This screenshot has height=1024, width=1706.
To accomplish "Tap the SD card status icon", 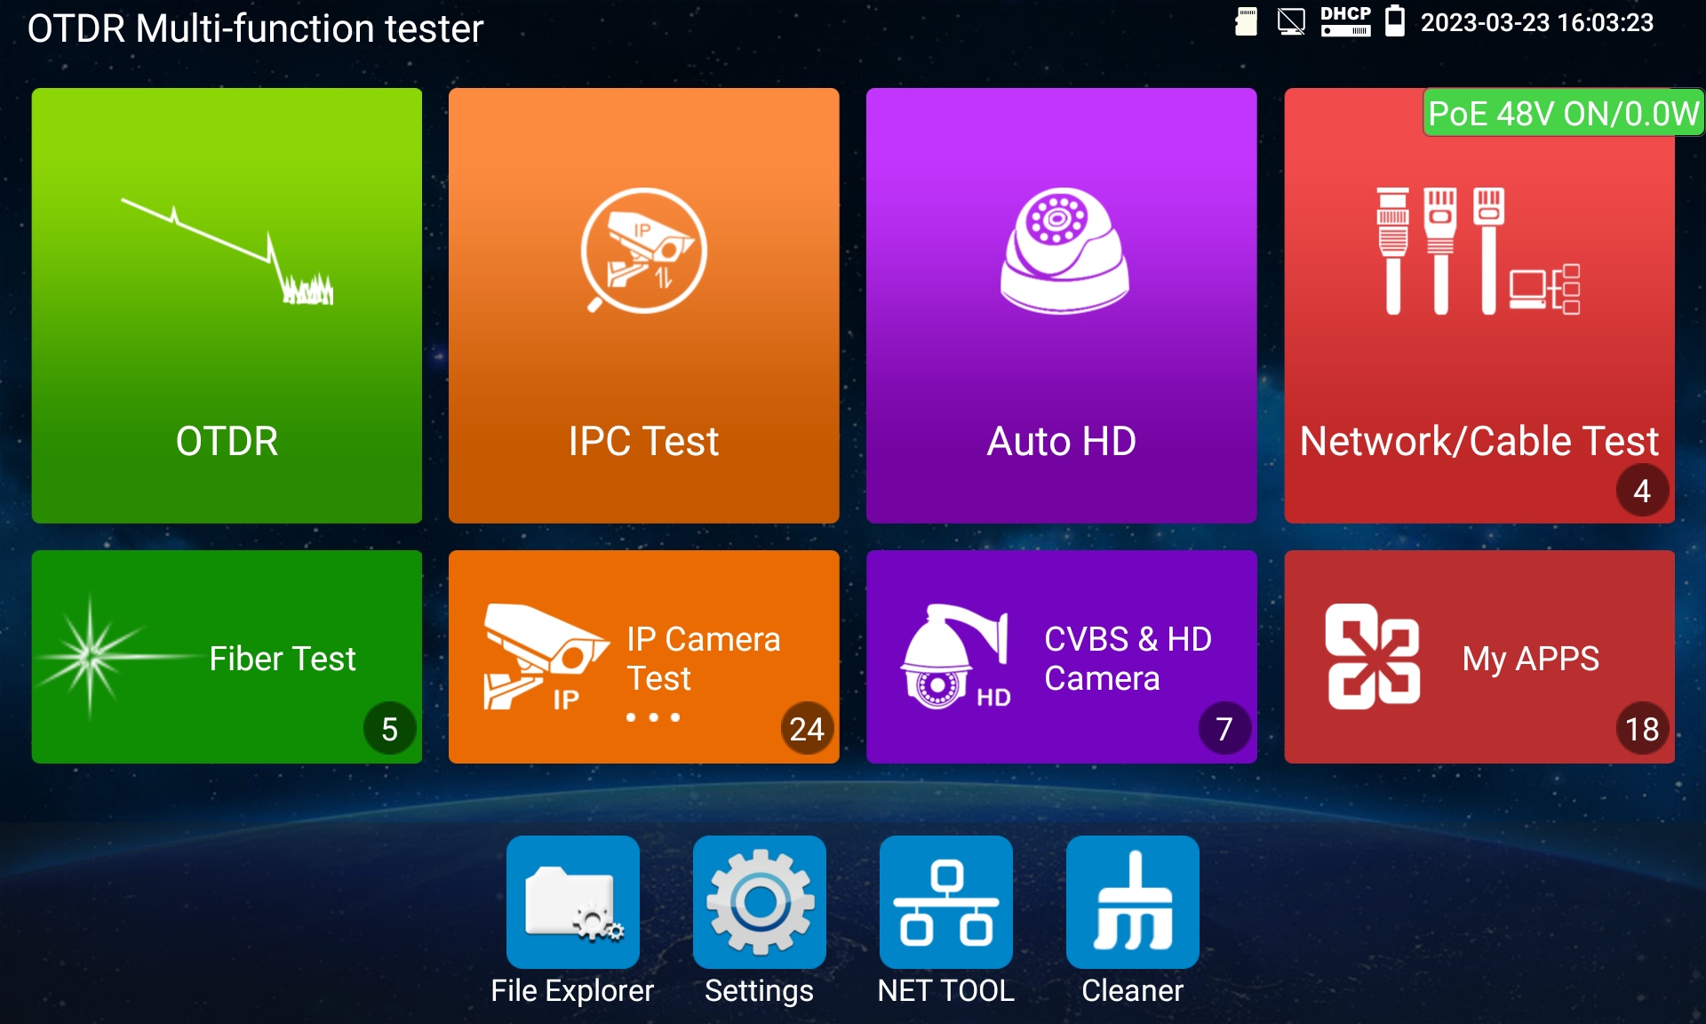I will pyautogui.click(x=1247, y=21).
